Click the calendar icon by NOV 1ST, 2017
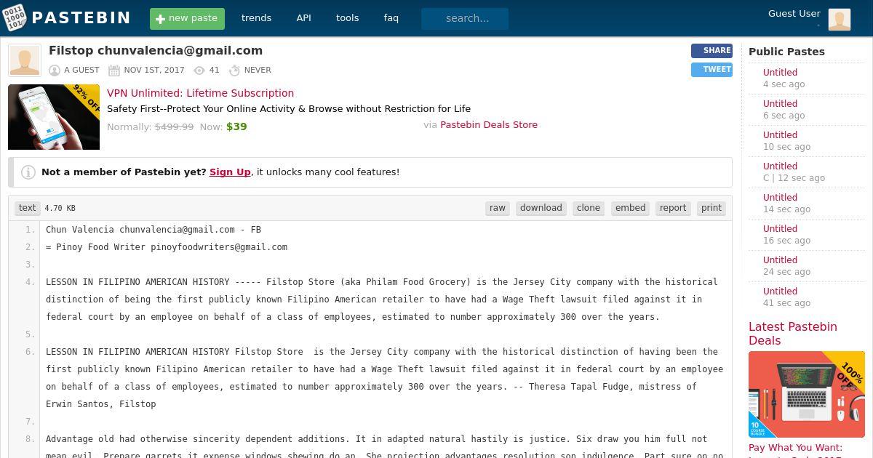Screen dimensions: 873x458 point(114,71)
